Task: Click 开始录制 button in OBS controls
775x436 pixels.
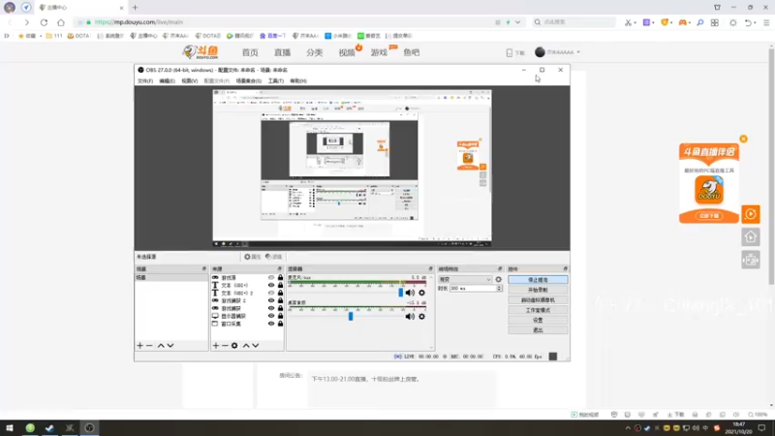Action: tap(538, 290)
